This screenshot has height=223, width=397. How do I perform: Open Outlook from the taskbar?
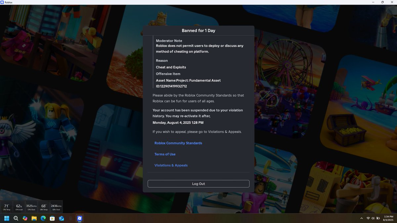tap(61, 218)
